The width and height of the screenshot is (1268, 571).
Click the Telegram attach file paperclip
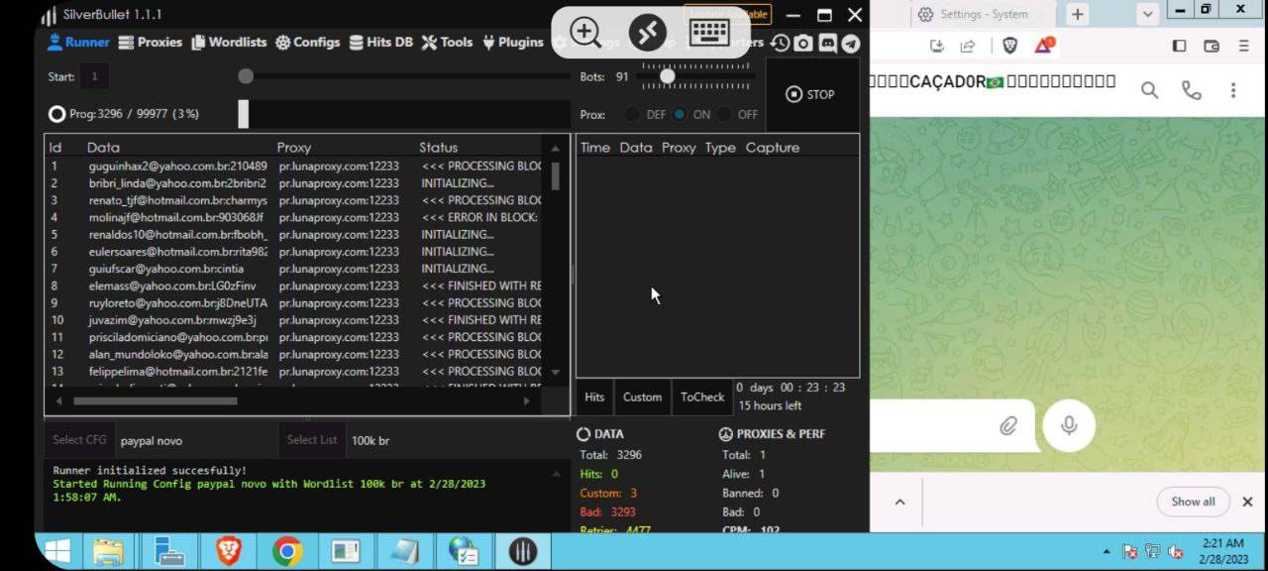click(x=1008, y=425)
